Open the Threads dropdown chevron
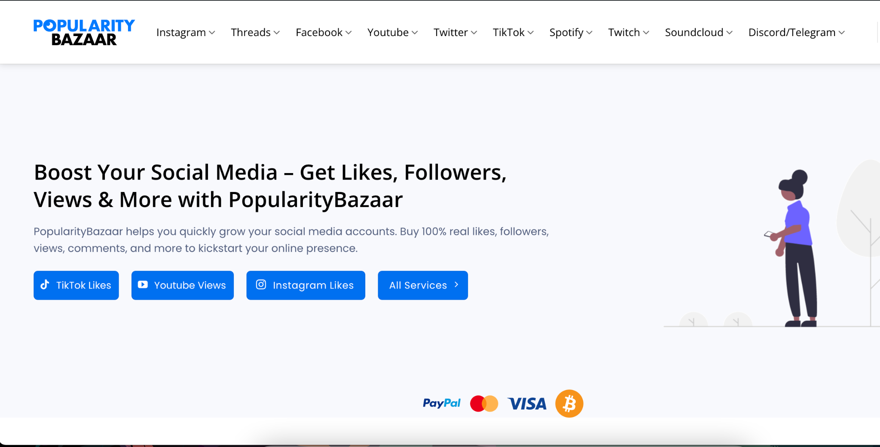This screenshot has height=447, width=880. click(x=277, y=33)
